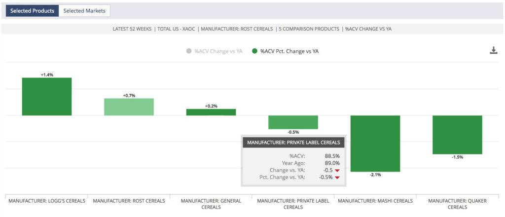505x217 pixels.
Task: Select the Quaker Cereals -1.5% bar
Action: pos(457,135)
